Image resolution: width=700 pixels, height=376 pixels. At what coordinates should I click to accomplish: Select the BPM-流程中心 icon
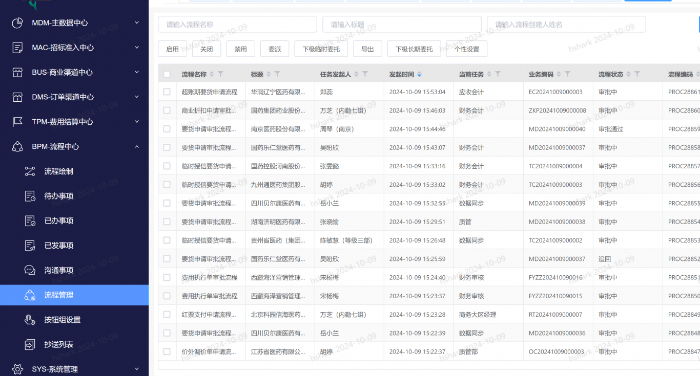[17, 146]
